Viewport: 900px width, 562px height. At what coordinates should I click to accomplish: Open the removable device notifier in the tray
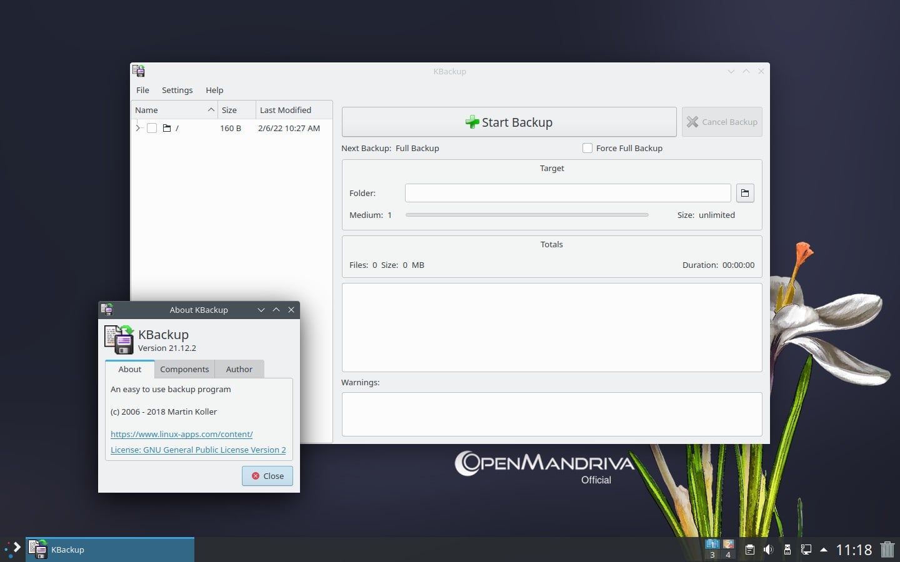pyautogui.click(x=787, y=550)
